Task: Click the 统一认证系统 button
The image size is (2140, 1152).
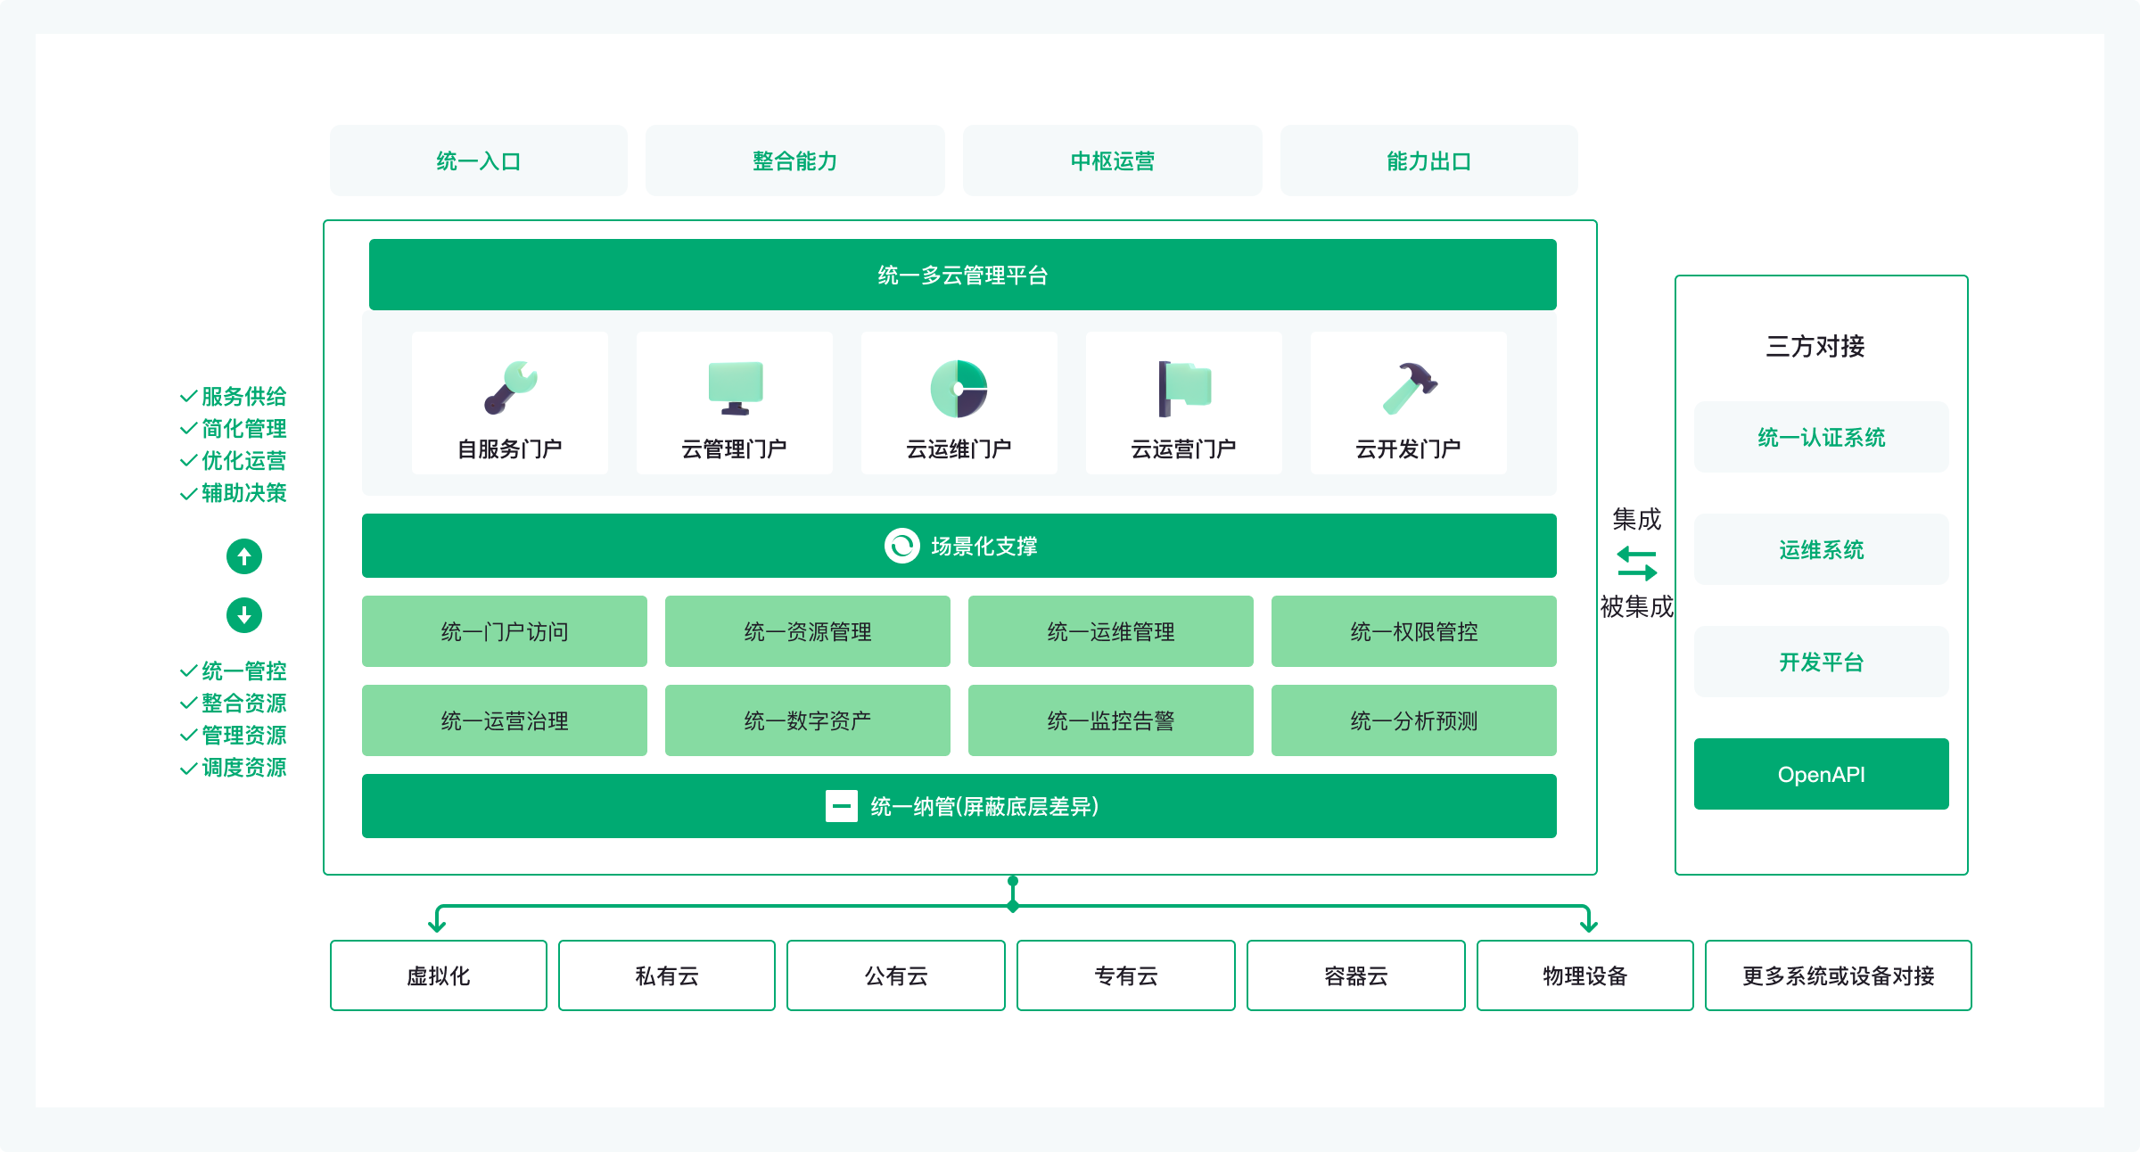Action: (x=1822, y=437)
